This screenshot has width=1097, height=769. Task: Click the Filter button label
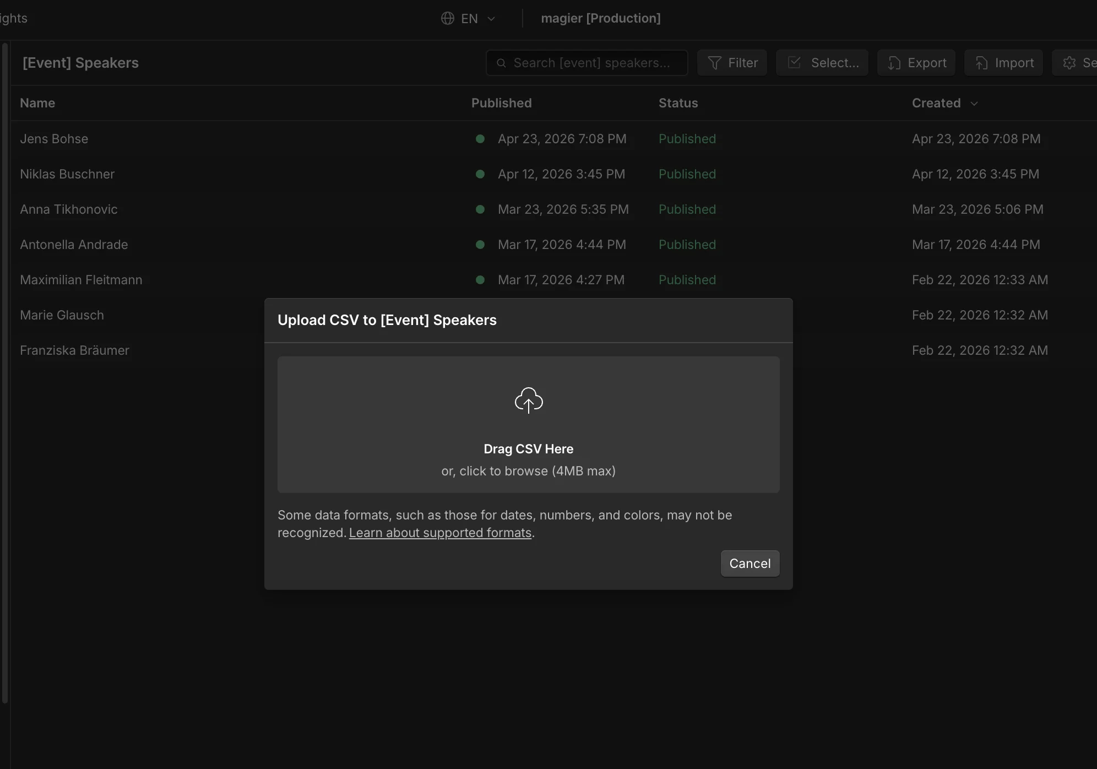[x=743, y=63]
